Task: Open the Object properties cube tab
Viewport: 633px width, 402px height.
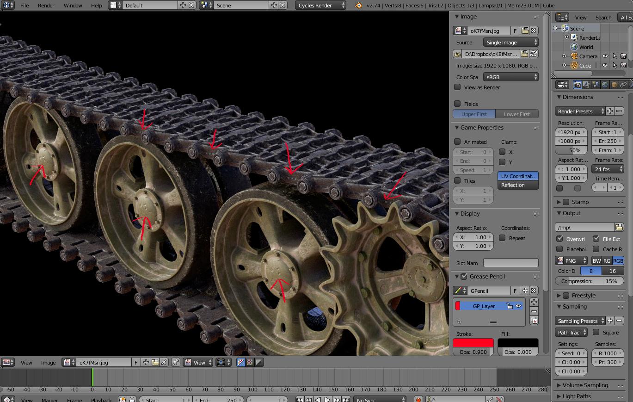Action: click(x=614, y=85)
